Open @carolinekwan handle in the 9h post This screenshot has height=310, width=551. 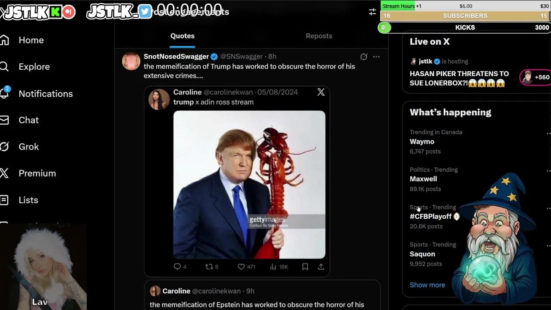pos(217,291)
